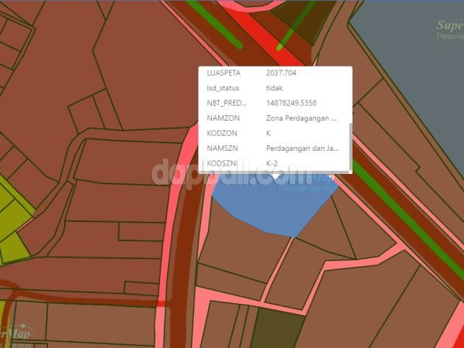
Task: Click the NAMSZN field label
Action: pos(223,148)
